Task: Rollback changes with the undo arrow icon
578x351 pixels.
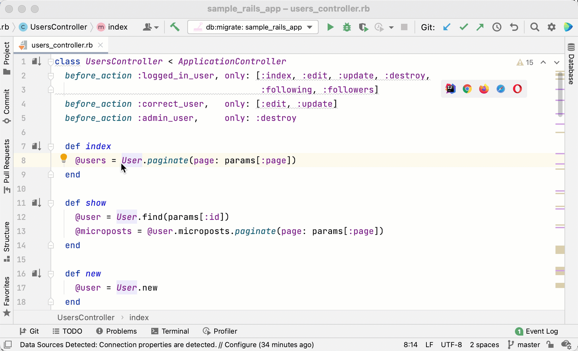Action: 514,27
